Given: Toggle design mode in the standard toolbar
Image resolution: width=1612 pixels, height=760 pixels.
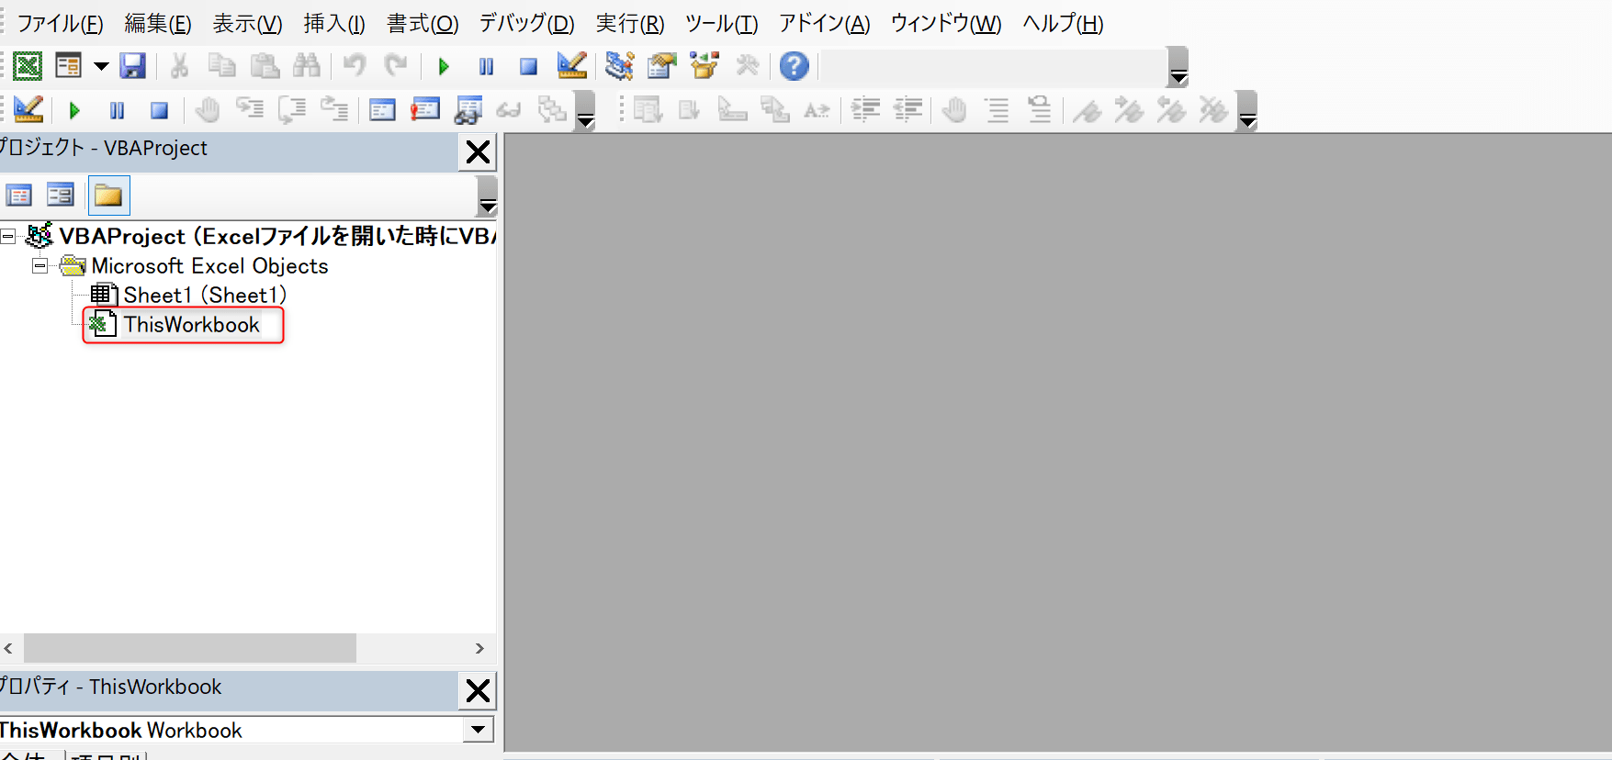Looking at the screenshot, I should (571, 66).
